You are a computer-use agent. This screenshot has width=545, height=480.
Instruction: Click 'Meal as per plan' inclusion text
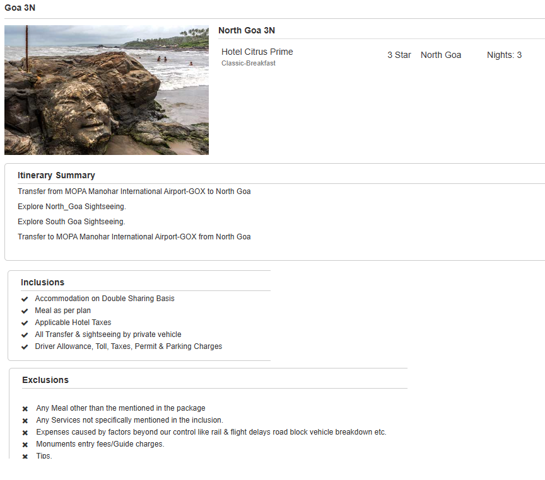coord(62,311)
